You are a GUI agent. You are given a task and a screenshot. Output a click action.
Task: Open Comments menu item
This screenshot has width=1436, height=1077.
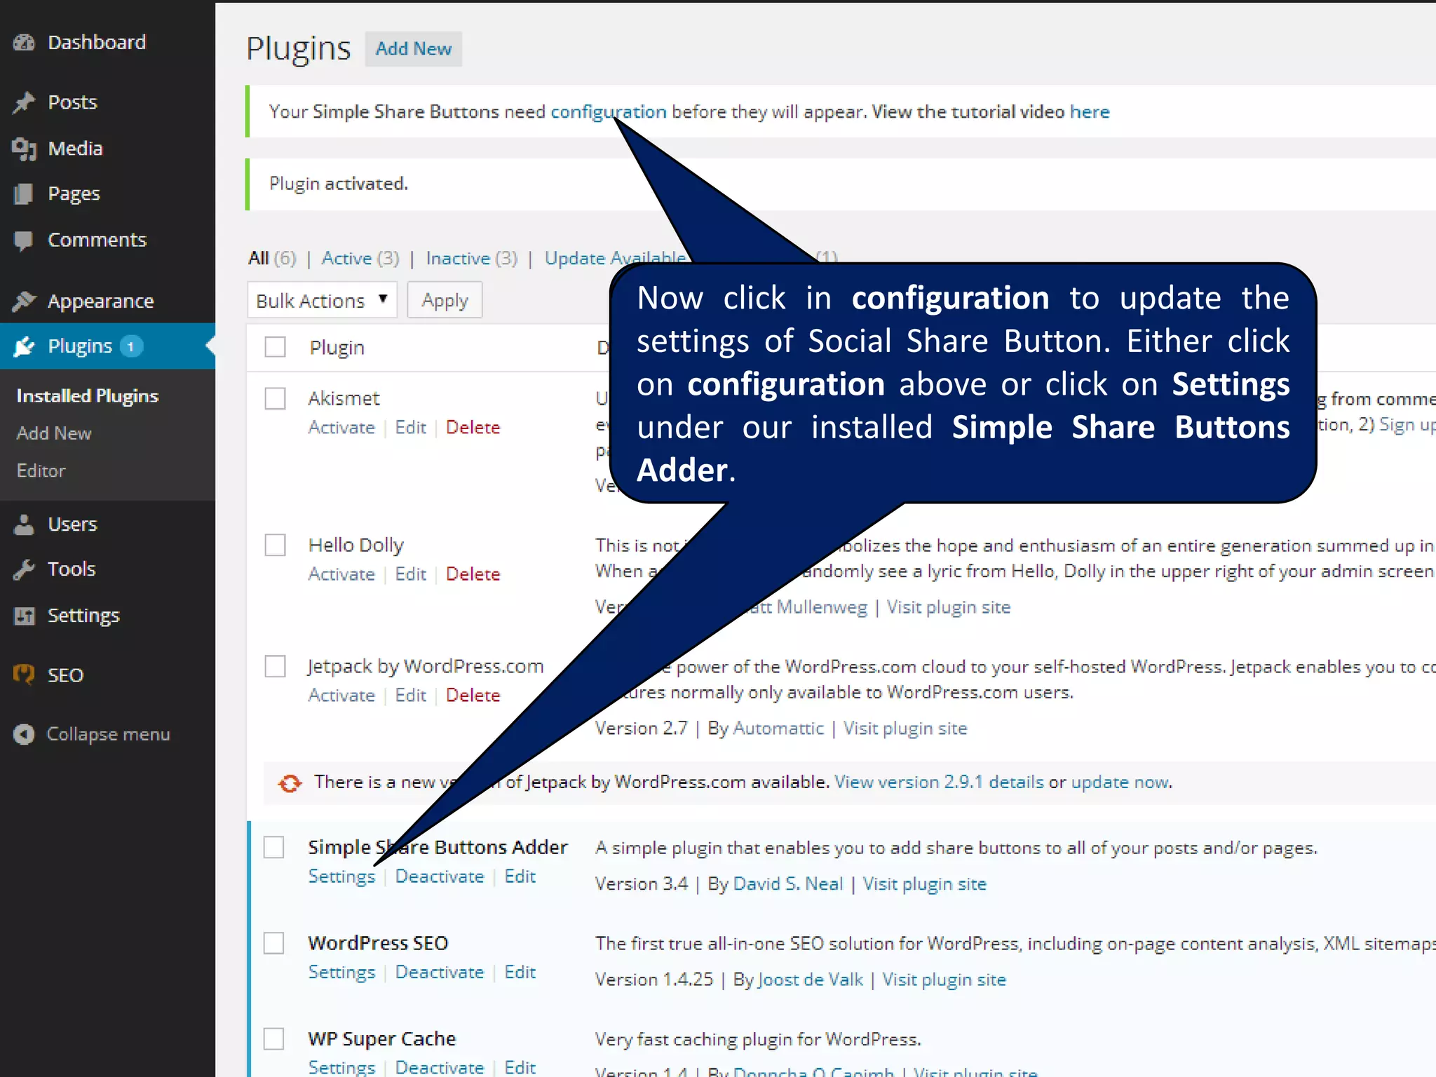tap(97, 240)
